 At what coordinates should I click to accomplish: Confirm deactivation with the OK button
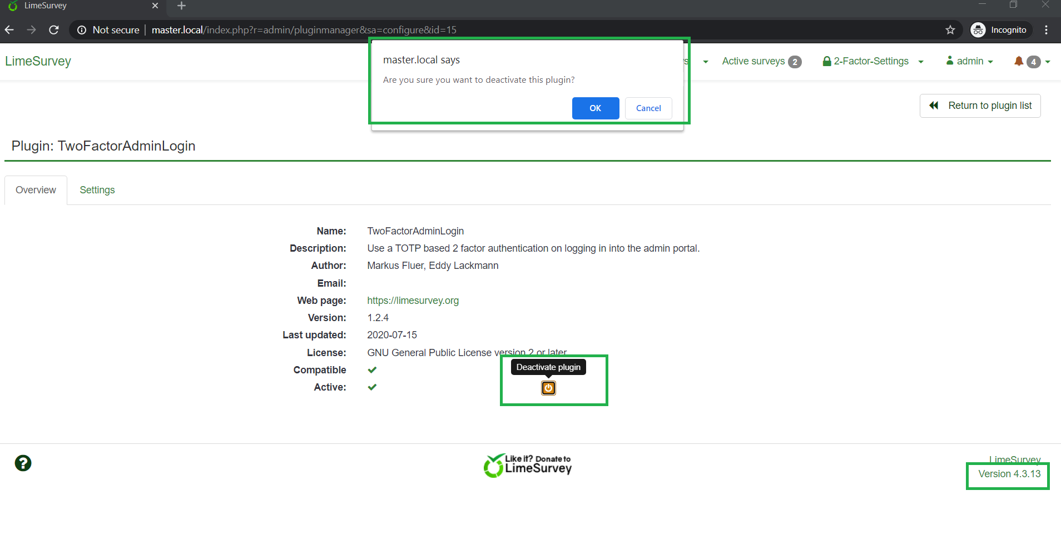coord(596,108)
